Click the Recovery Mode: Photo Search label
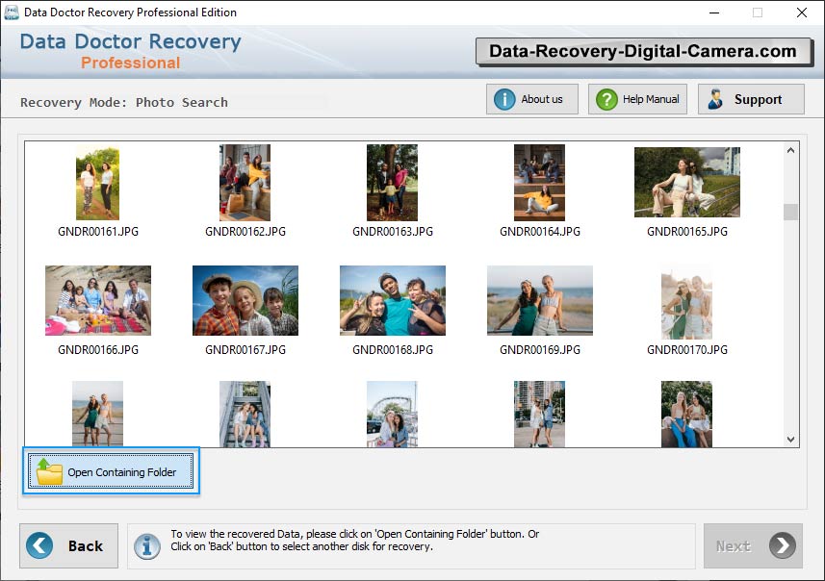 coord(124,103)
